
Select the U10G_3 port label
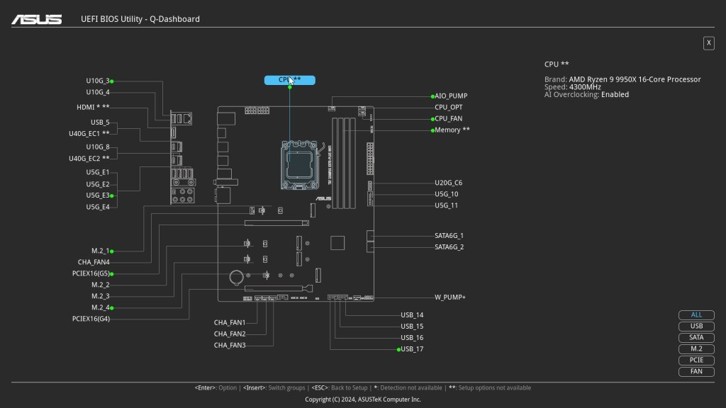coord(98,81)
